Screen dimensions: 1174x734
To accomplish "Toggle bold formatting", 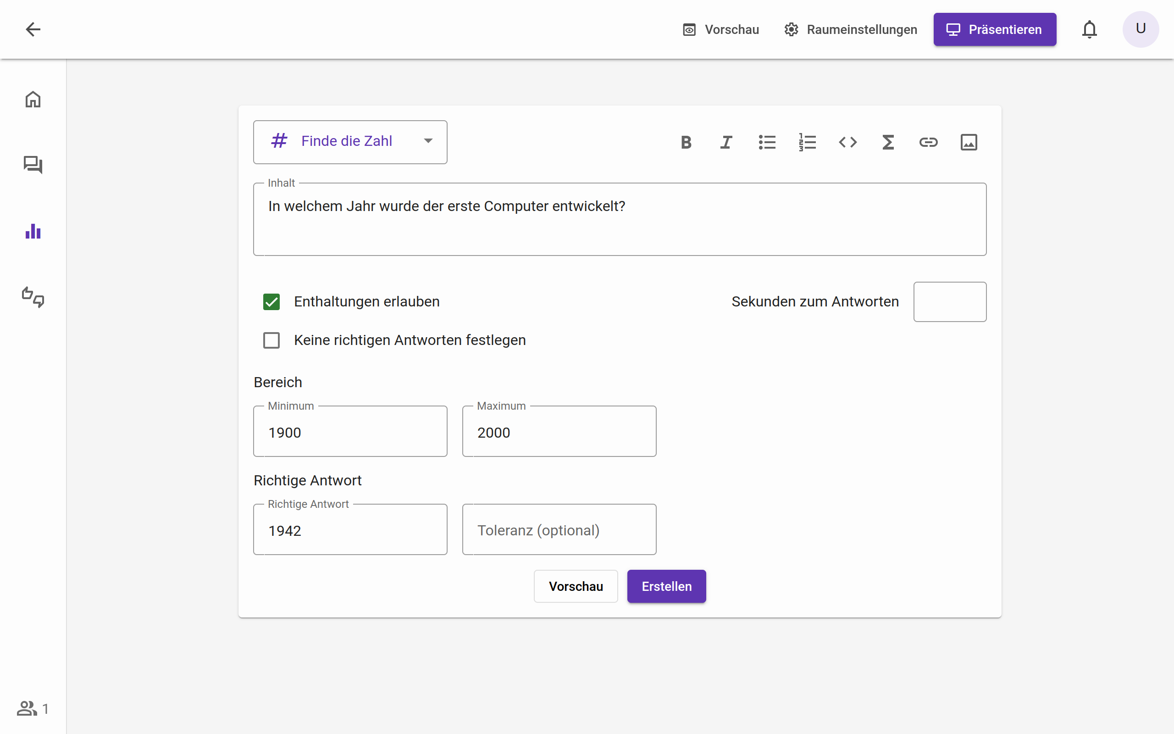I will [686, 142].
